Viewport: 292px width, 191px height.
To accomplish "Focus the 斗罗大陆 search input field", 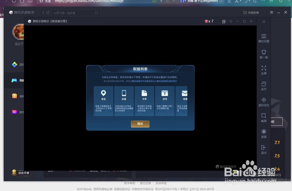I will point(76,13).
